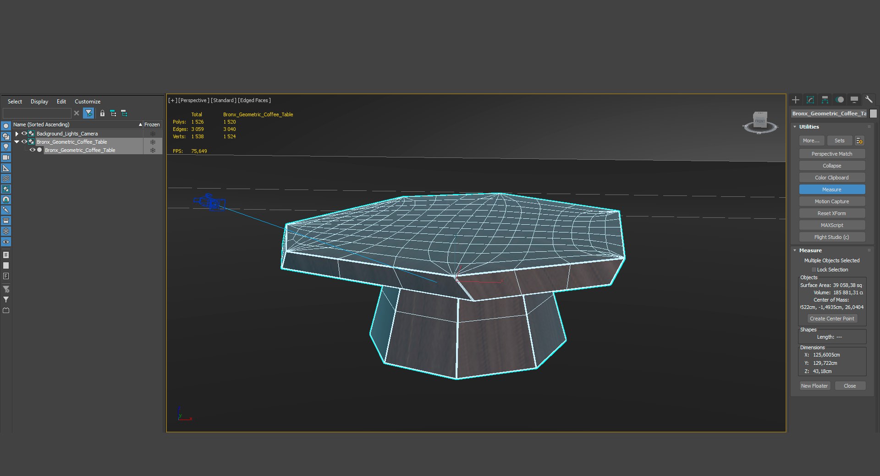Image resolution: width=880 pixels, height=476 pixels.
Task: Expand the Background_Lights_Camera tree node
Action: (x=17, y=134)
